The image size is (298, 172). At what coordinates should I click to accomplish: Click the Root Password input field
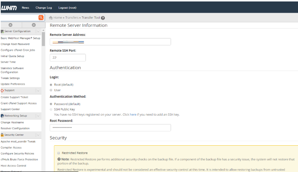click(110, 127)
